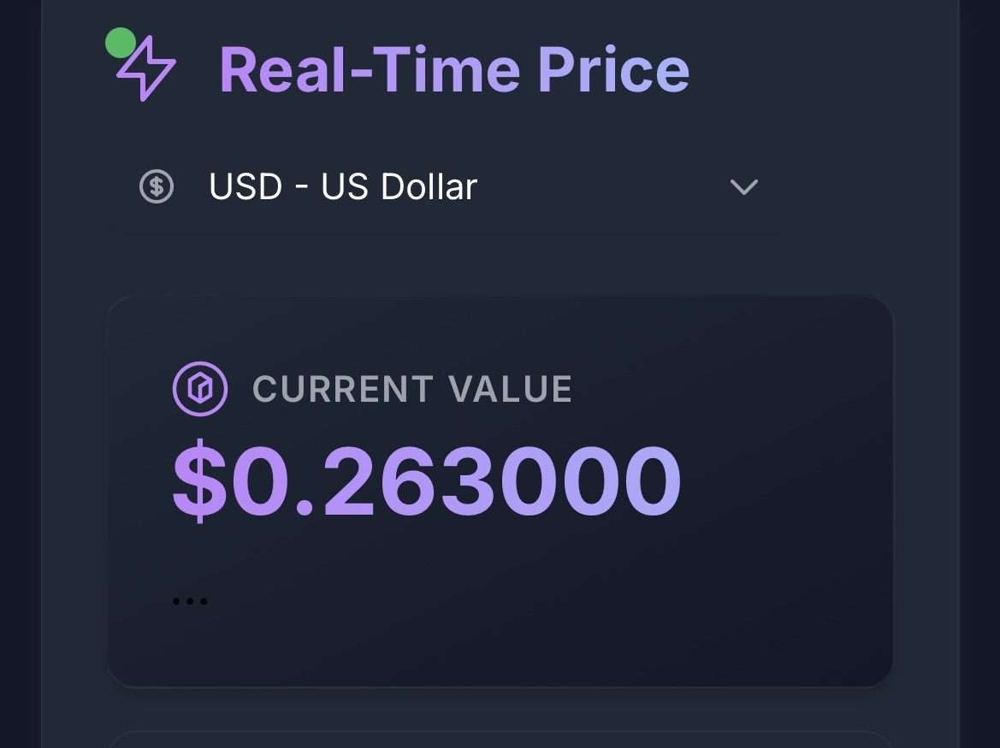The width and height of the screenshot is (1000, 748).
Task: Click the partially visible card at bottom
Action: pyautogui.click(x=500, y=739)
